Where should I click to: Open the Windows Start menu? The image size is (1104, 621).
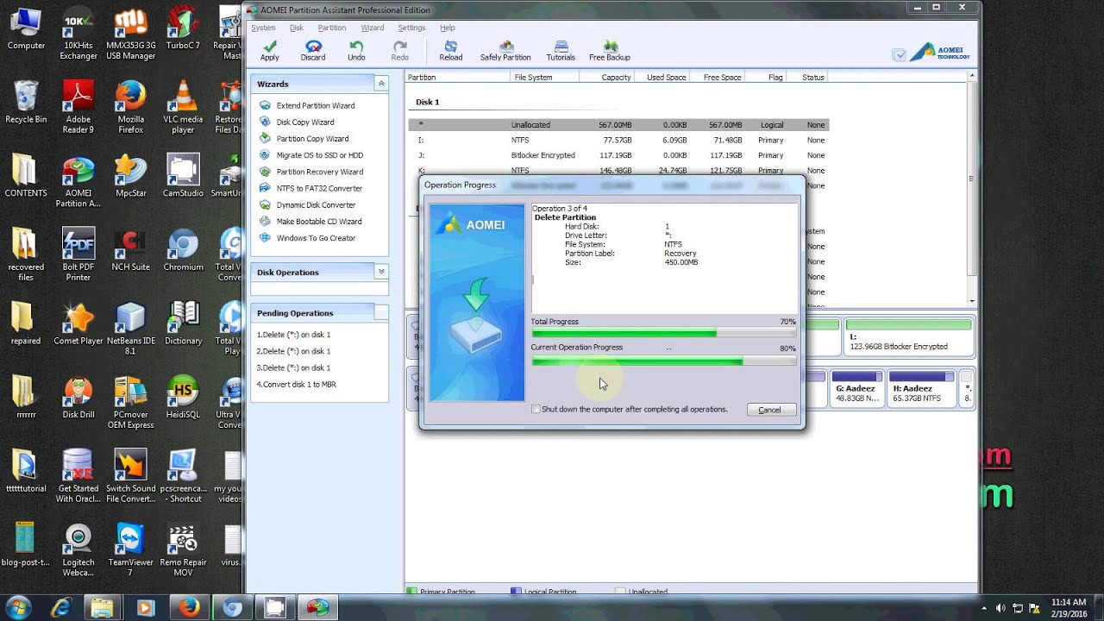(x=18, y=608)
